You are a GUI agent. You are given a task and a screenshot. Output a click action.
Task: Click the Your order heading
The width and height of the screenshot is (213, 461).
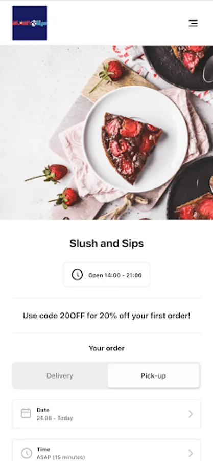click(107, 348)
